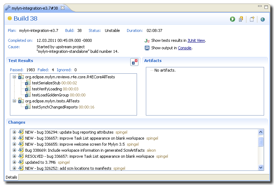The image size is (274, 185).
Task: Switch to the Details tab
Action: 11,177
